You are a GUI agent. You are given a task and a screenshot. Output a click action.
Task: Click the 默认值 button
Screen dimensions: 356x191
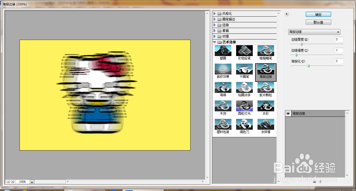click(x=318, y=22)
